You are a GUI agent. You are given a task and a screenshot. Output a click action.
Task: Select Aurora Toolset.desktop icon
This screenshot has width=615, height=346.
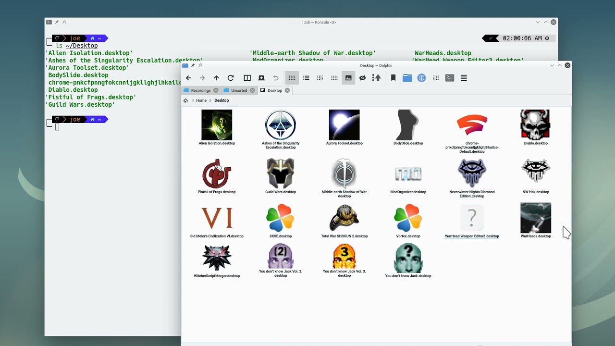click(344, 125)
